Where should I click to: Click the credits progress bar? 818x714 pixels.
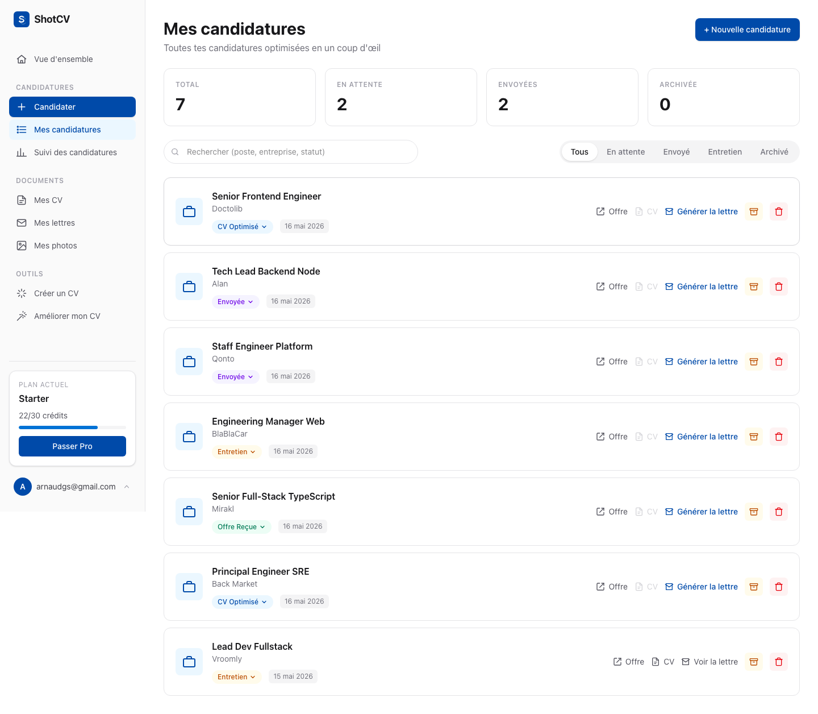pyautogui.click(x=72, y=427)
